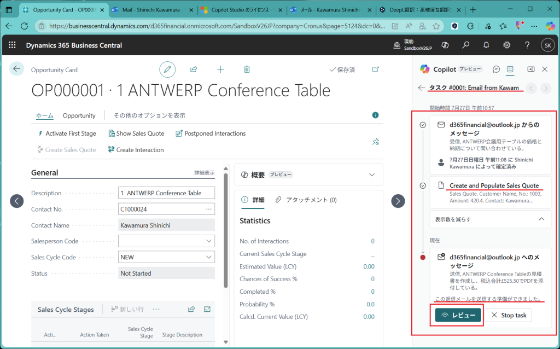Open new browser tab plus button

[473, 10]
